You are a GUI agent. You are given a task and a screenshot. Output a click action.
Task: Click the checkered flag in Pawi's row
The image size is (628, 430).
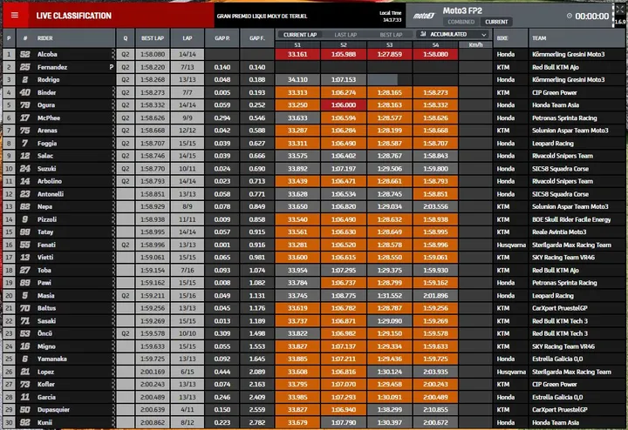pyautogui.click(x=113, y=283)
